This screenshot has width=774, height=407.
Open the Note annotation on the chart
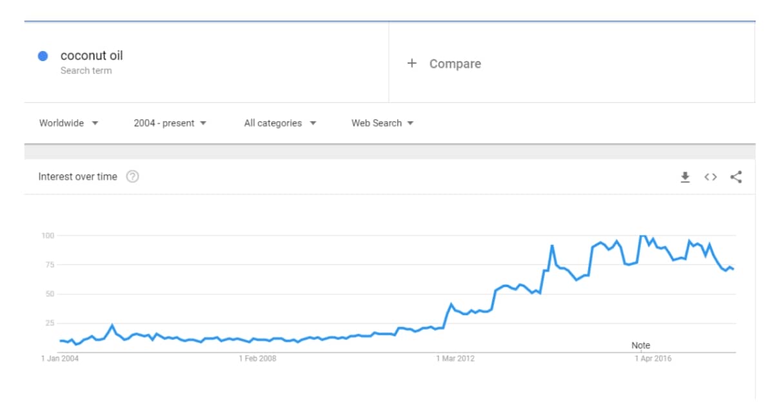point(640,345)
